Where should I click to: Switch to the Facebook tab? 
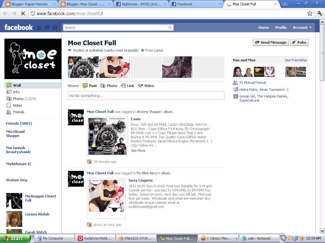pyautogui.click(x=196, y=4)
